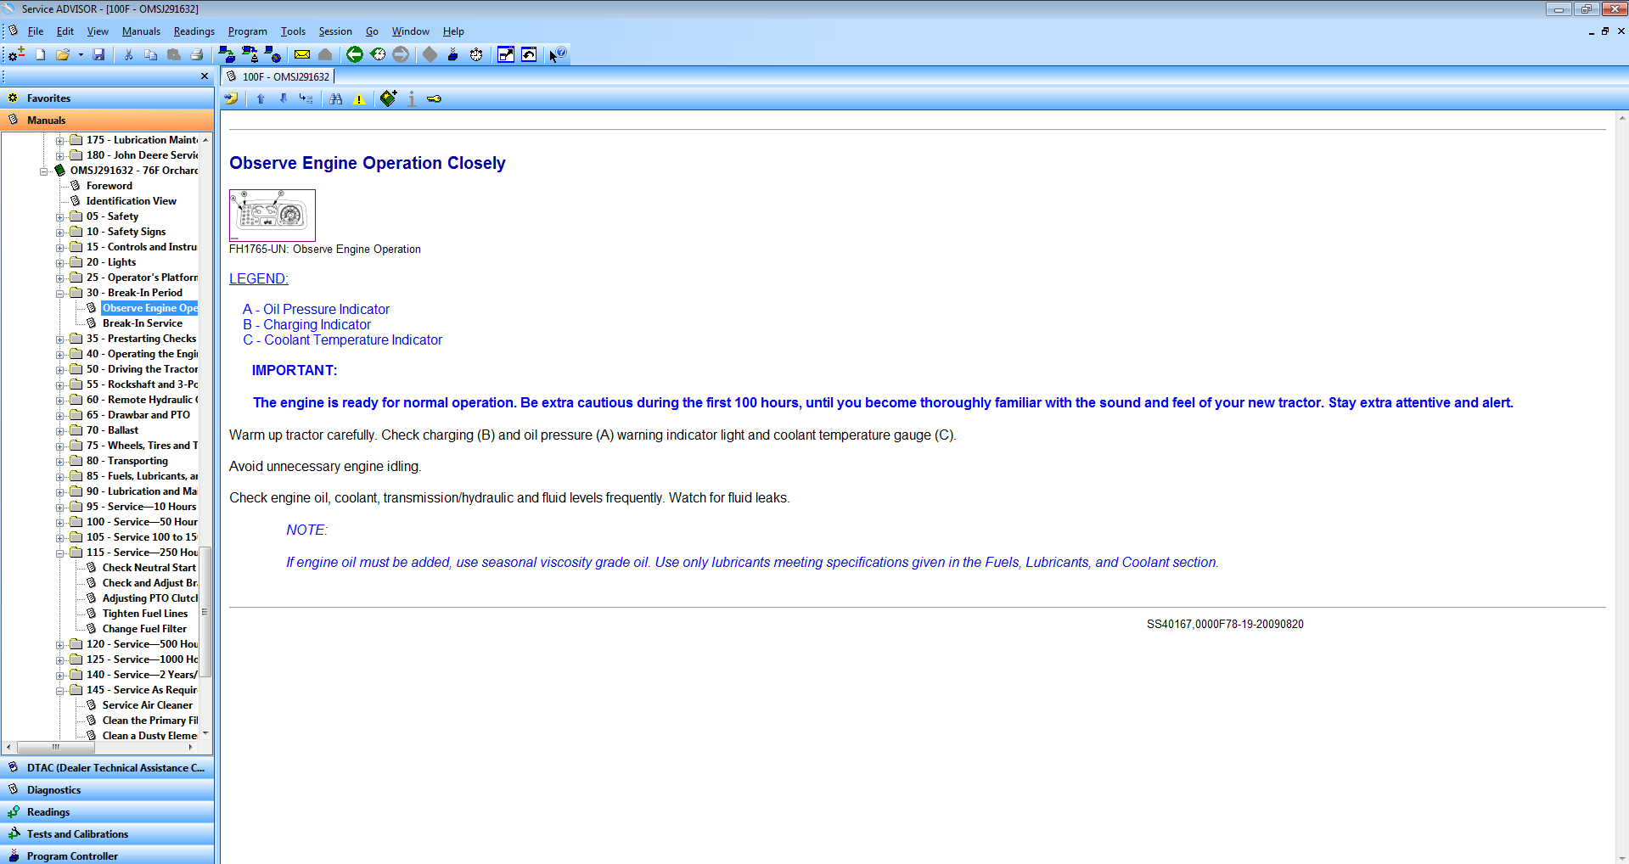Screen dimensions: 1629x864
Task: Open the 'Change Fuel Filter' tree item
Action: point(144,629)
